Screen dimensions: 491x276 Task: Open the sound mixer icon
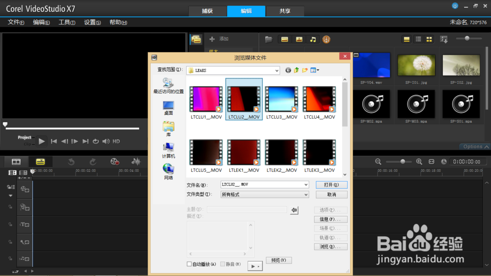(x=136, y=162)
